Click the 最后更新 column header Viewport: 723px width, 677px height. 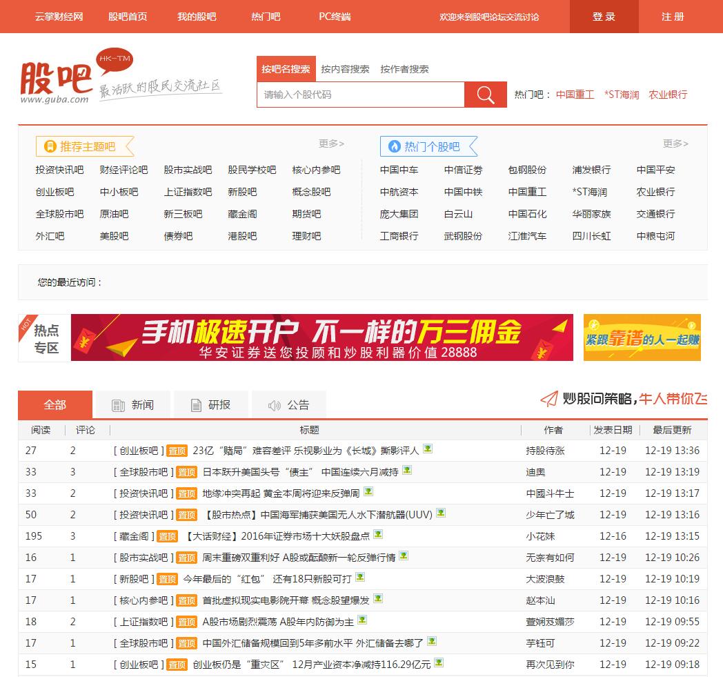672,430
